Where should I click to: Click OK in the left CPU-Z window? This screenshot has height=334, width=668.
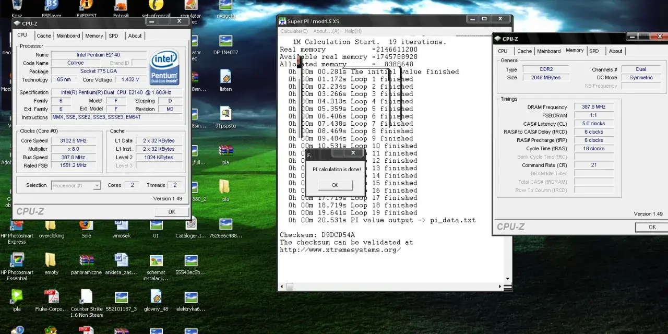tap(172, 212)
